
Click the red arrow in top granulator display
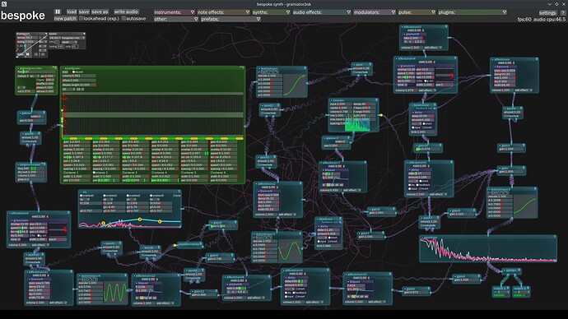(452, 76)
